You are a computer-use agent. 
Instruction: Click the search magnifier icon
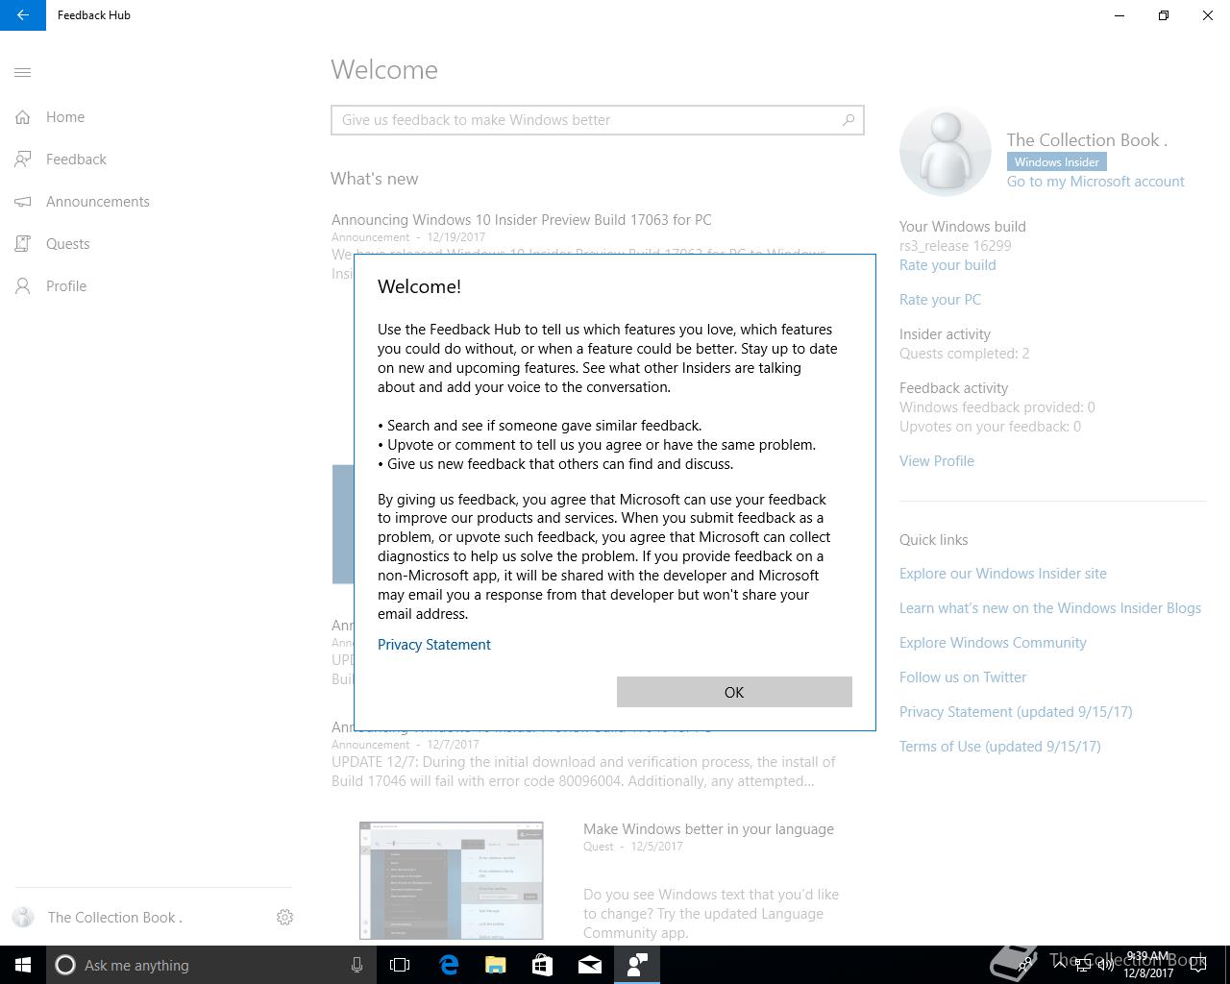[849, 120]
